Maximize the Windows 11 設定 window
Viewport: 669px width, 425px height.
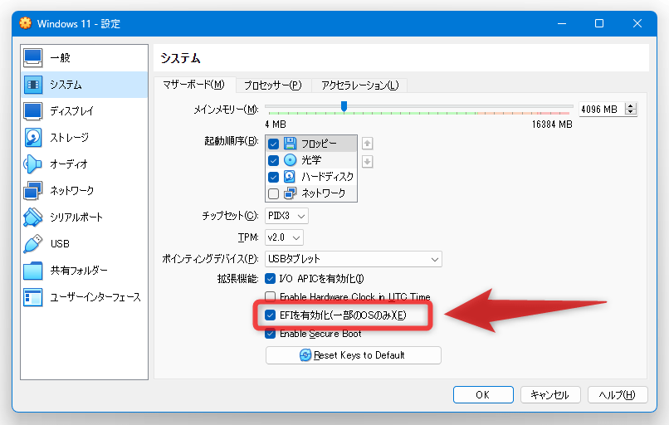[599, 23]
